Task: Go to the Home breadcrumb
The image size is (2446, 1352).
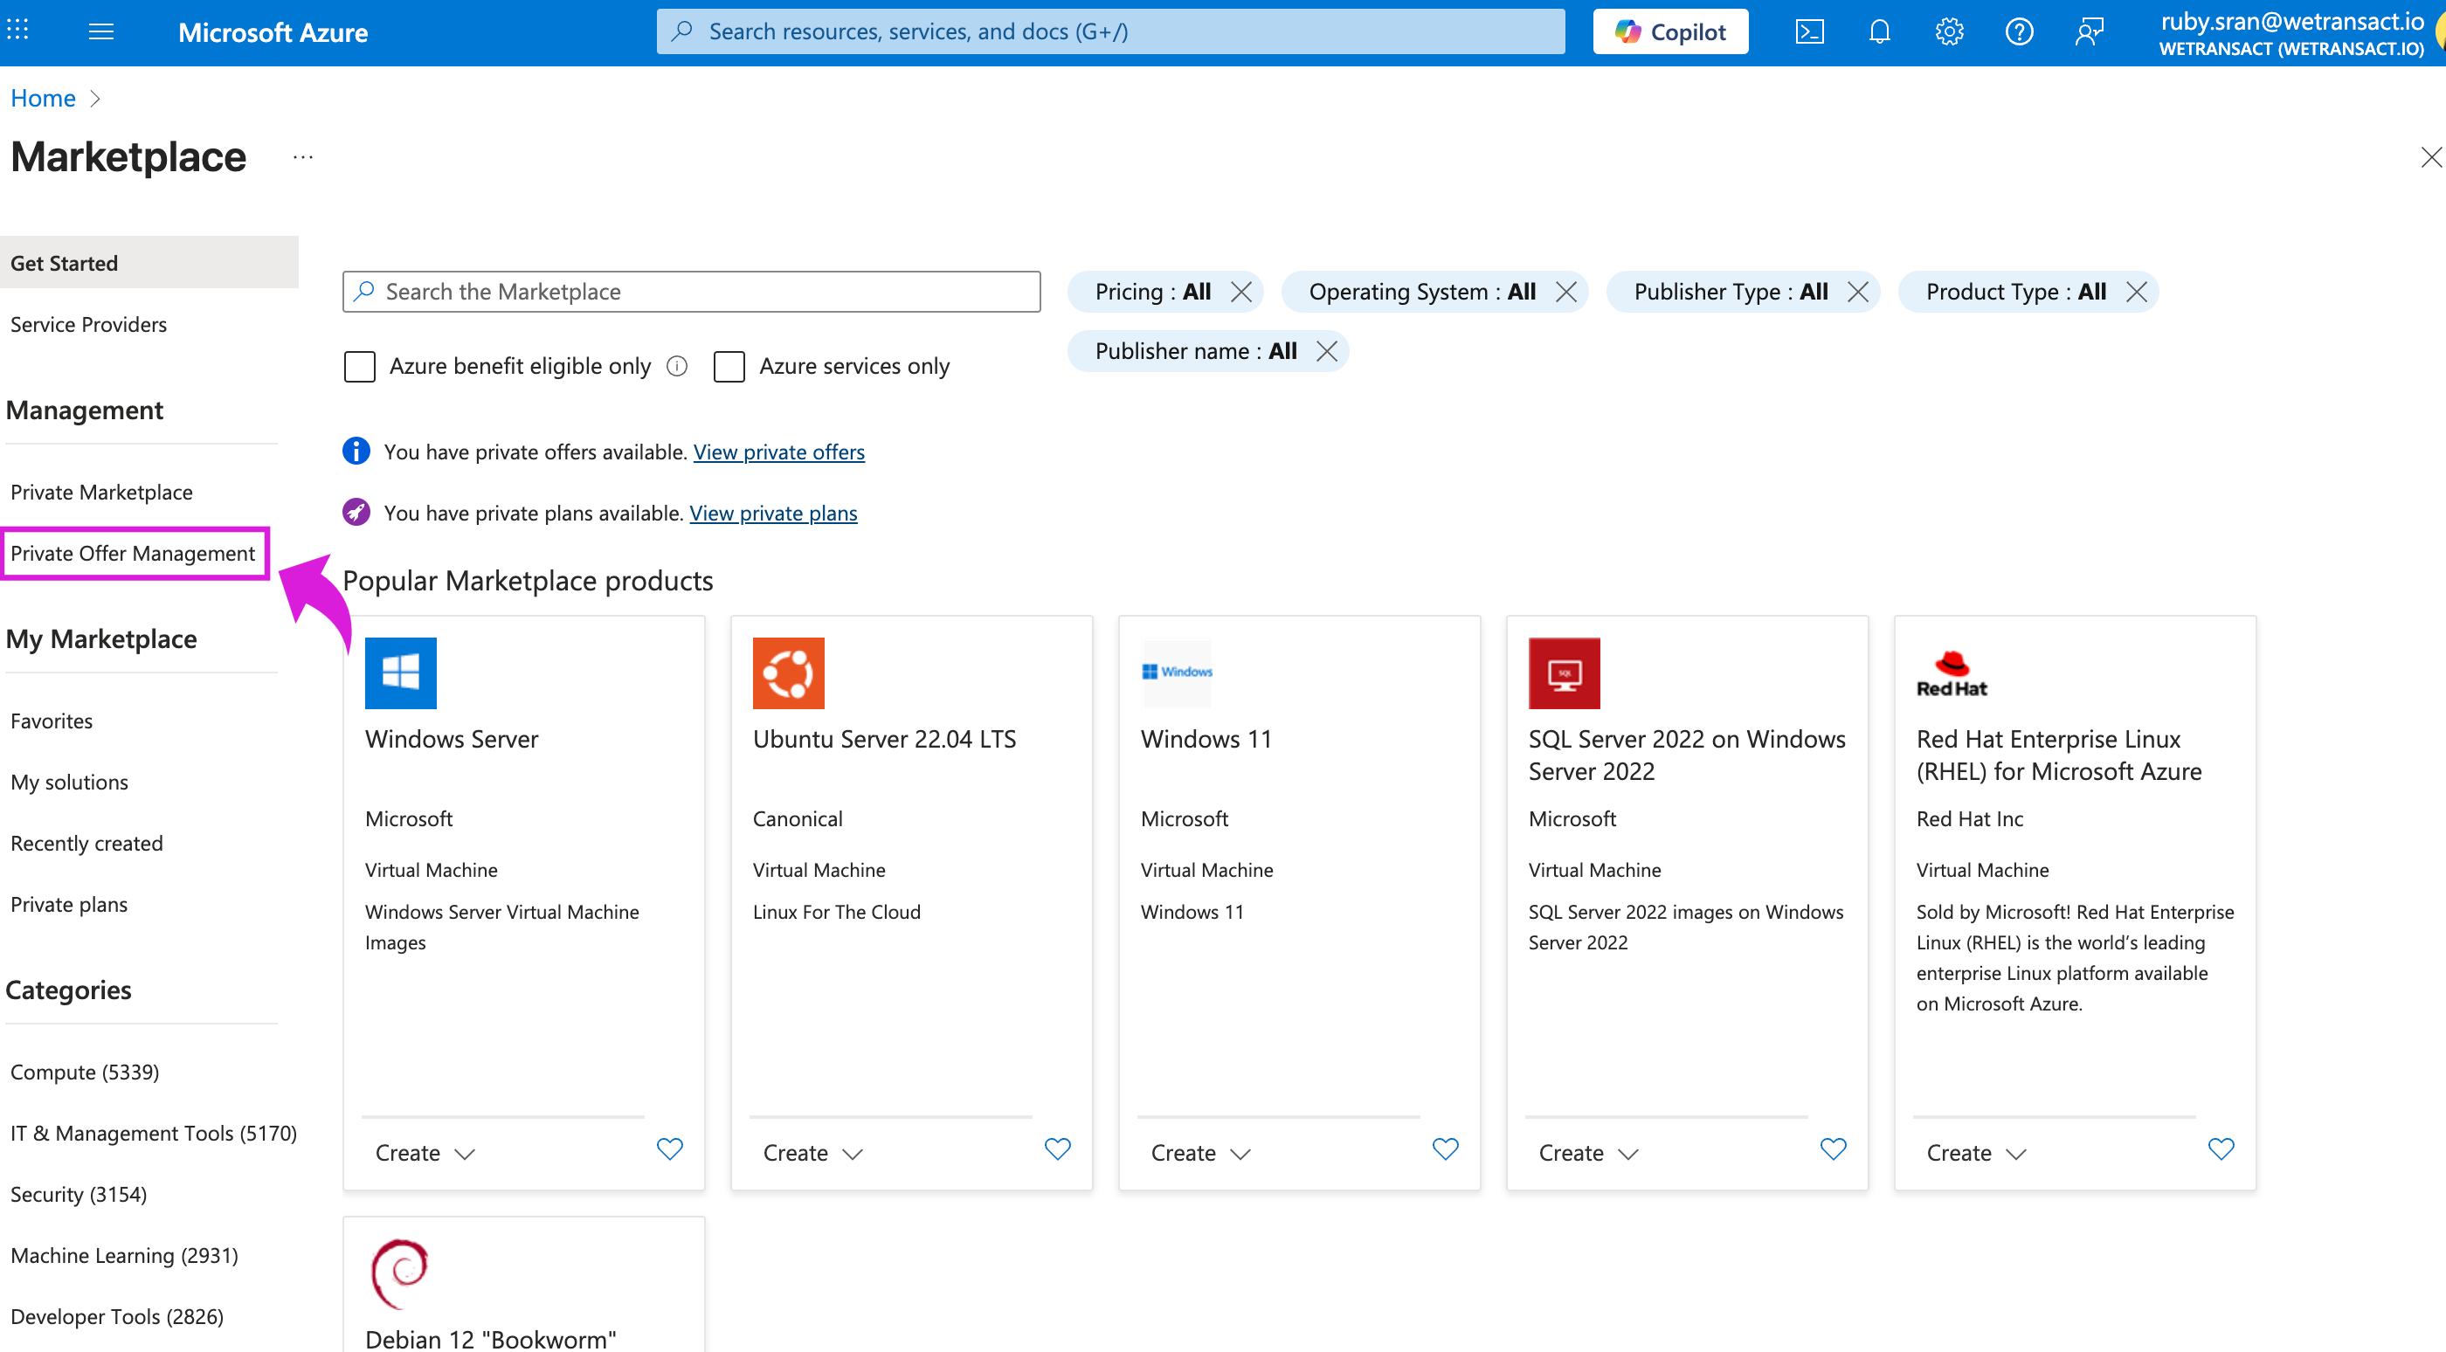Action: click(x=43, y=98)
